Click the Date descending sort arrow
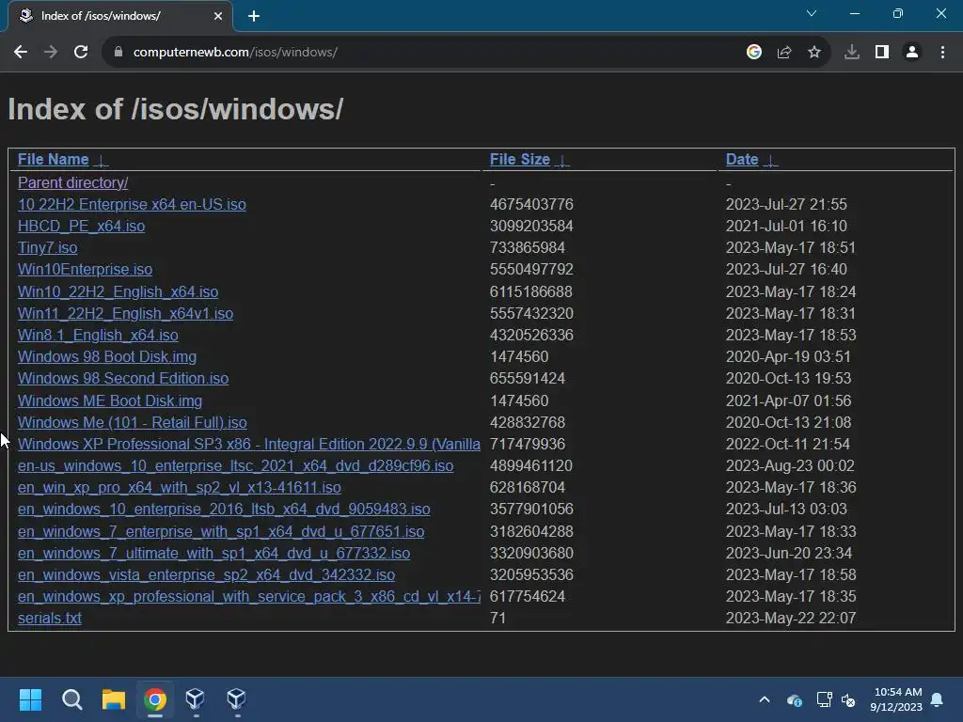Screen dimensions: 963x722 click(x=770, y=160)
